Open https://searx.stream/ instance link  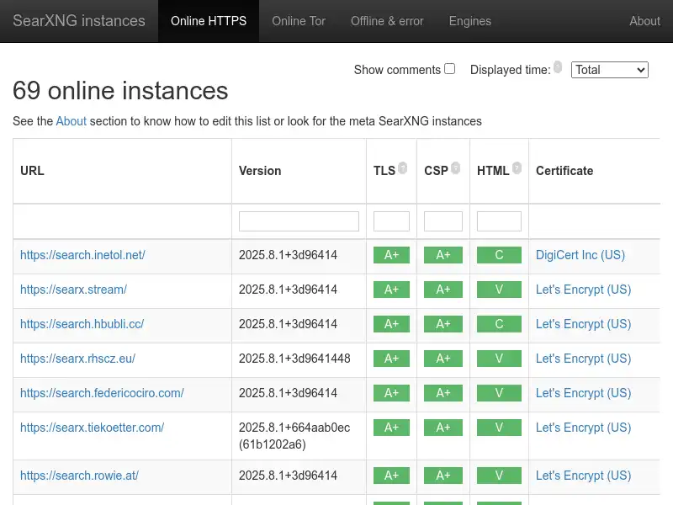point(73,290)
